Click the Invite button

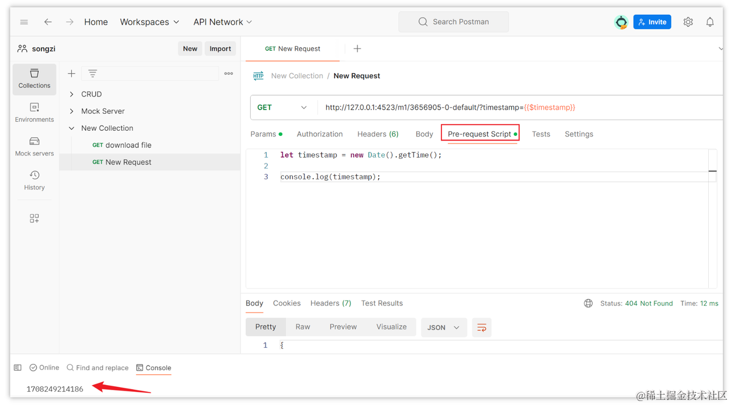click(652, 22)
